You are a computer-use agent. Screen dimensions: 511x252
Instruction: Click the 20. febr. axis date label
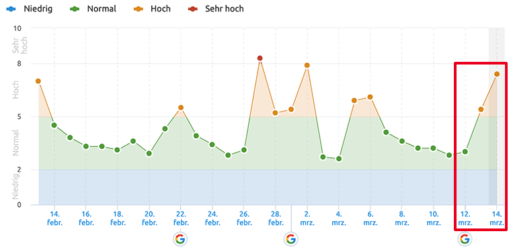(x=149, y=218)
